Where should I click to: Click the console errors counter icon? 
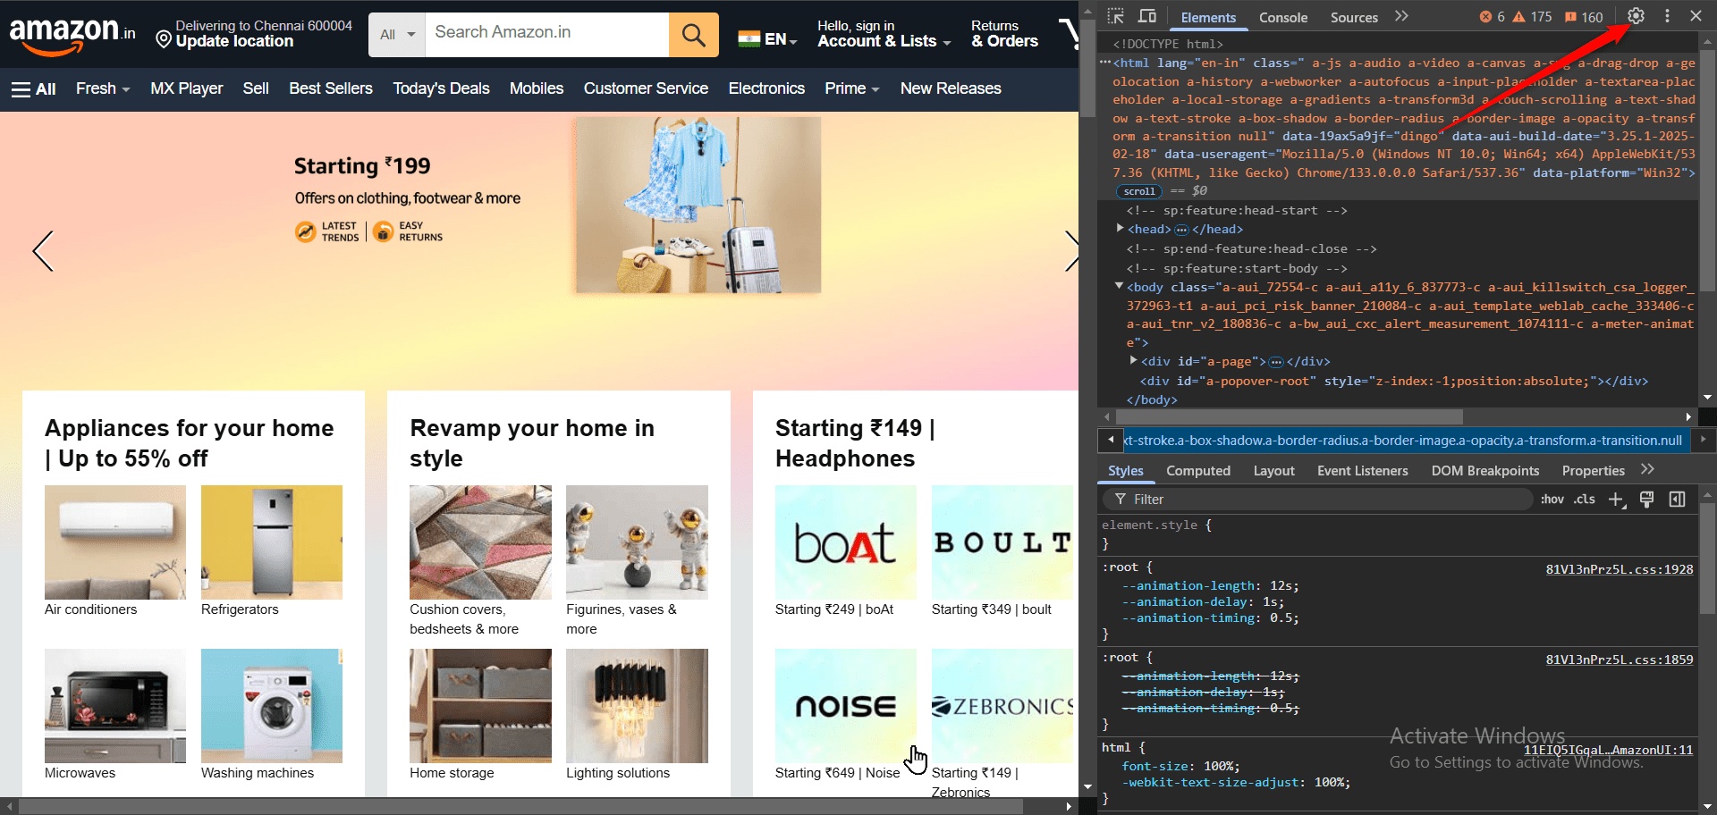(1485, 15)
